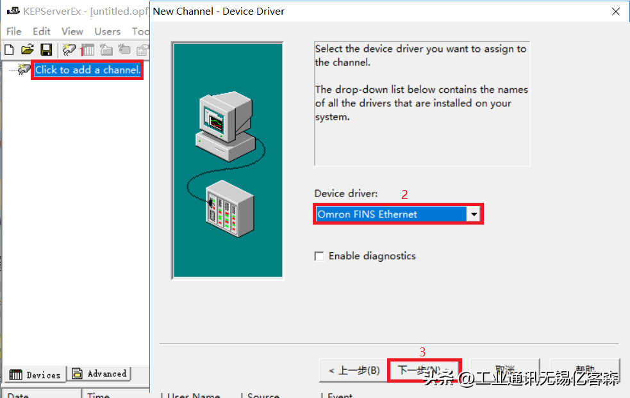Click the Open Project folder icon
The height and width of the screenshot is (398, 630).
click(x=27, y=49)
